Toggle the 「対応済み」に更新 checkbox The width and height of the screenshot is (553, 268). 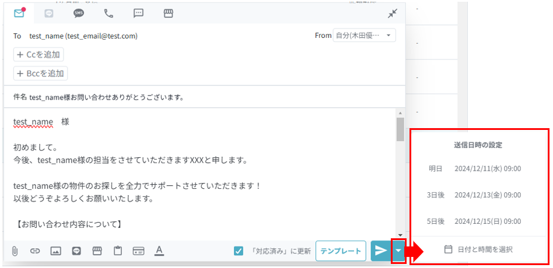(239, 251)
